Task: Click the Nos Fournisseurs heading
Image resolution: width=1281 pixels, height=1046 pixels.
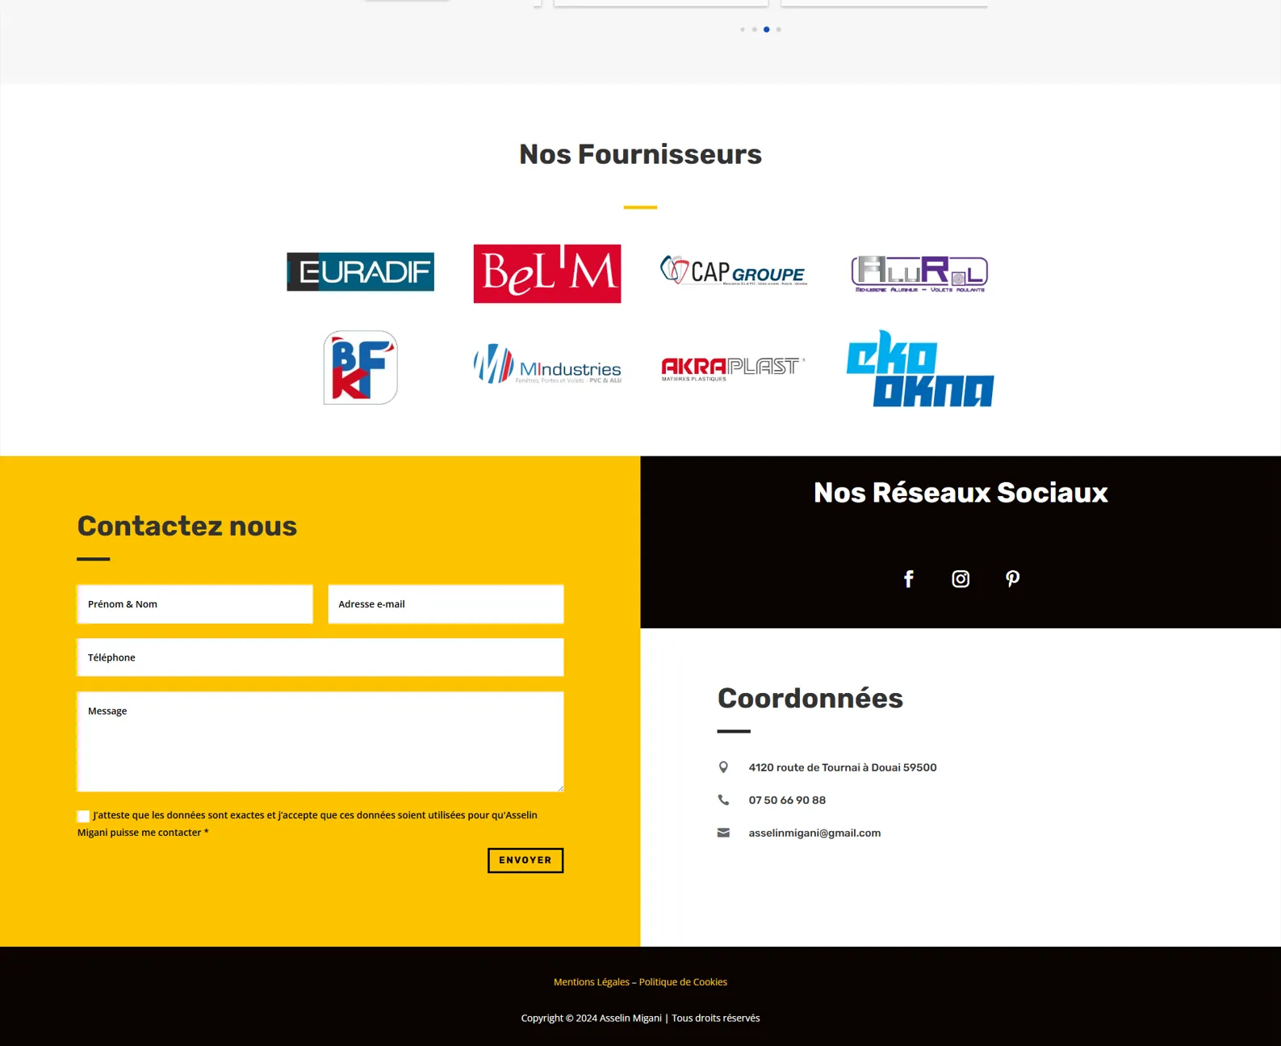Action: click(x=640, y=154)
